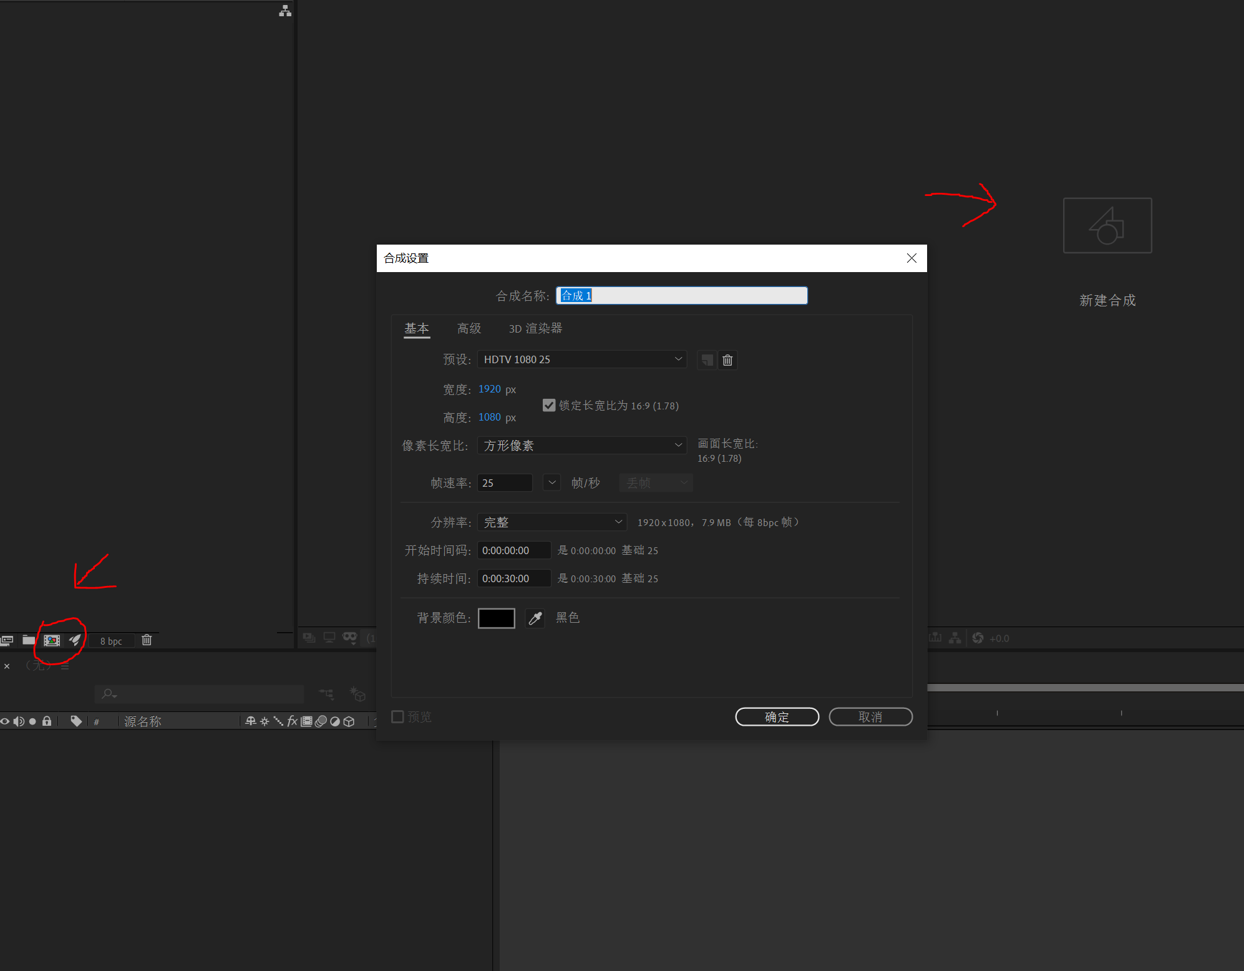Screen dimensions: 1244x971
Task: Click the 合成名称 text input field
Action: pos(682,295)
